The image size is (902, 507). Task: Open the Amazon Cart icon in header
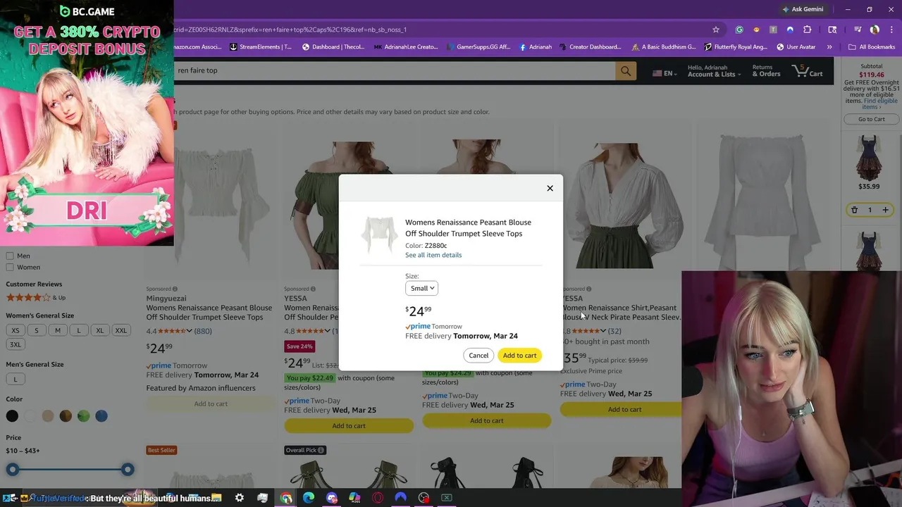click(x=808, y=70)
